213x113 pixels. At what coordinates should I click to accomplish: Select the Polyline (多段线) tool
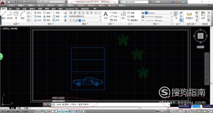click(x=10, y=15)
